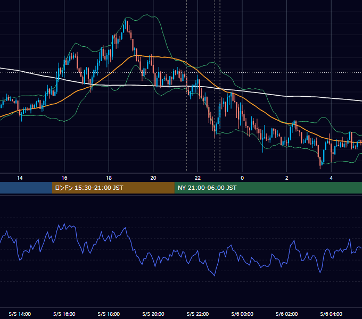Click the 5/5 14:00 date label
The height and width of the screenshot is (319, 362).
(20, 314)
